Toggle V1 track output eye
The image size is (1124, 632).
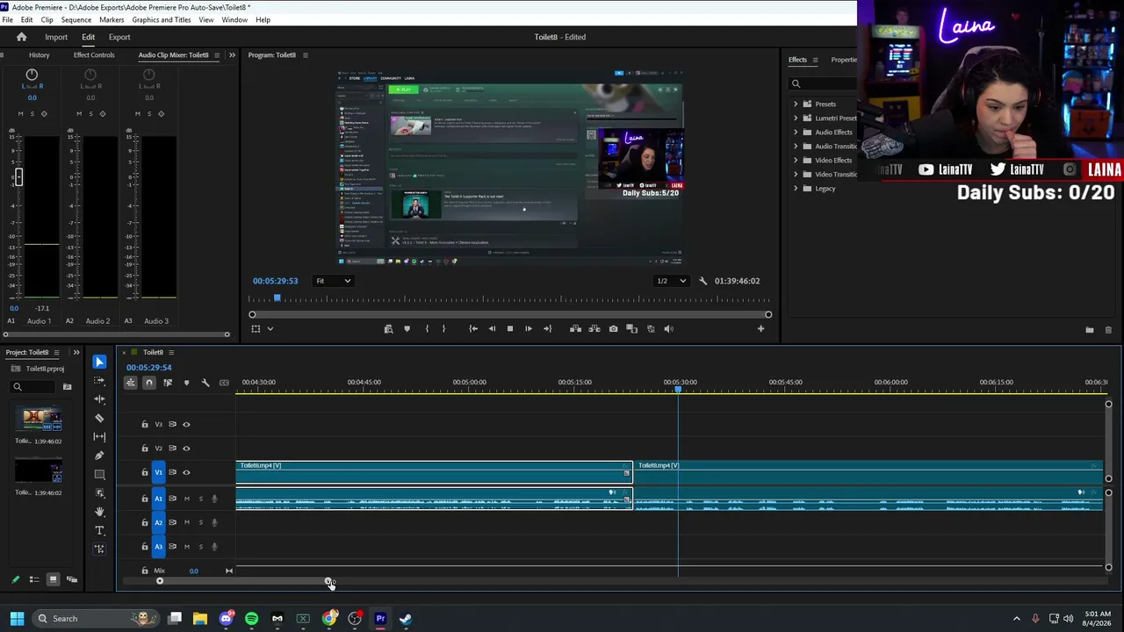click(186, 472)
